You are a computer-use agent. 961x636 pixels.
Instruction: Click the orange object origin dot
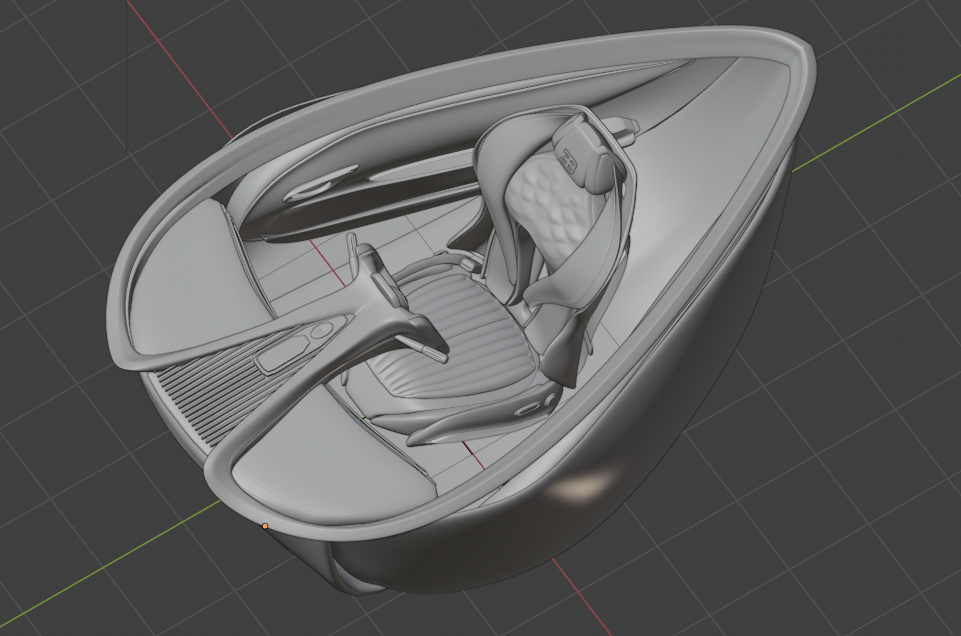coord(265,526)
